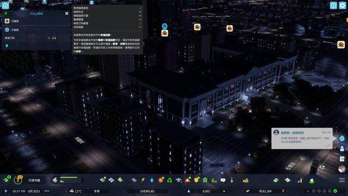This screenshot has width=348, height=196.
Task: Open the Water & Sewage droplet menu
Action: coord(152,180)
